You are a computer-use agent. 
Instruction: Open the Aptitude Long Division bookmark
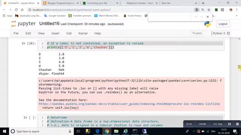(28, 16)
